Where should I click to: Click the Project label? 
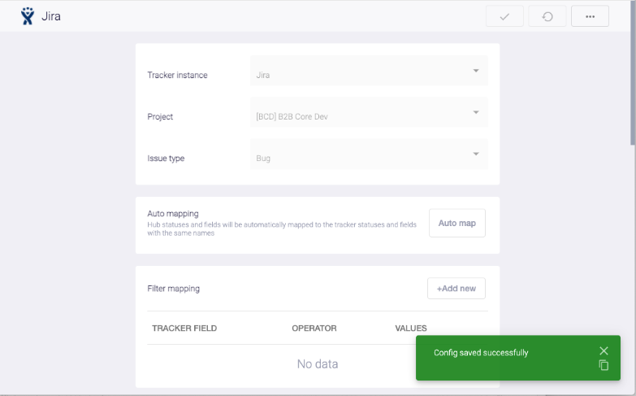[x=160, y=116]
